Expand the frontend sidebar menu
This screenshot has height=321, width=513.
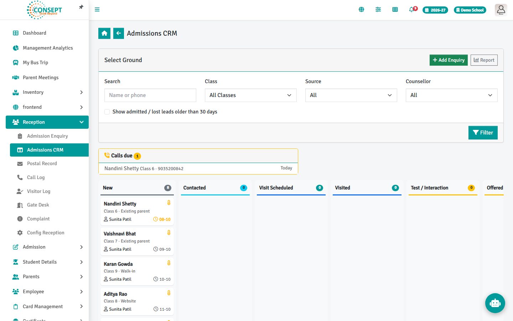[x=47, y=107]
